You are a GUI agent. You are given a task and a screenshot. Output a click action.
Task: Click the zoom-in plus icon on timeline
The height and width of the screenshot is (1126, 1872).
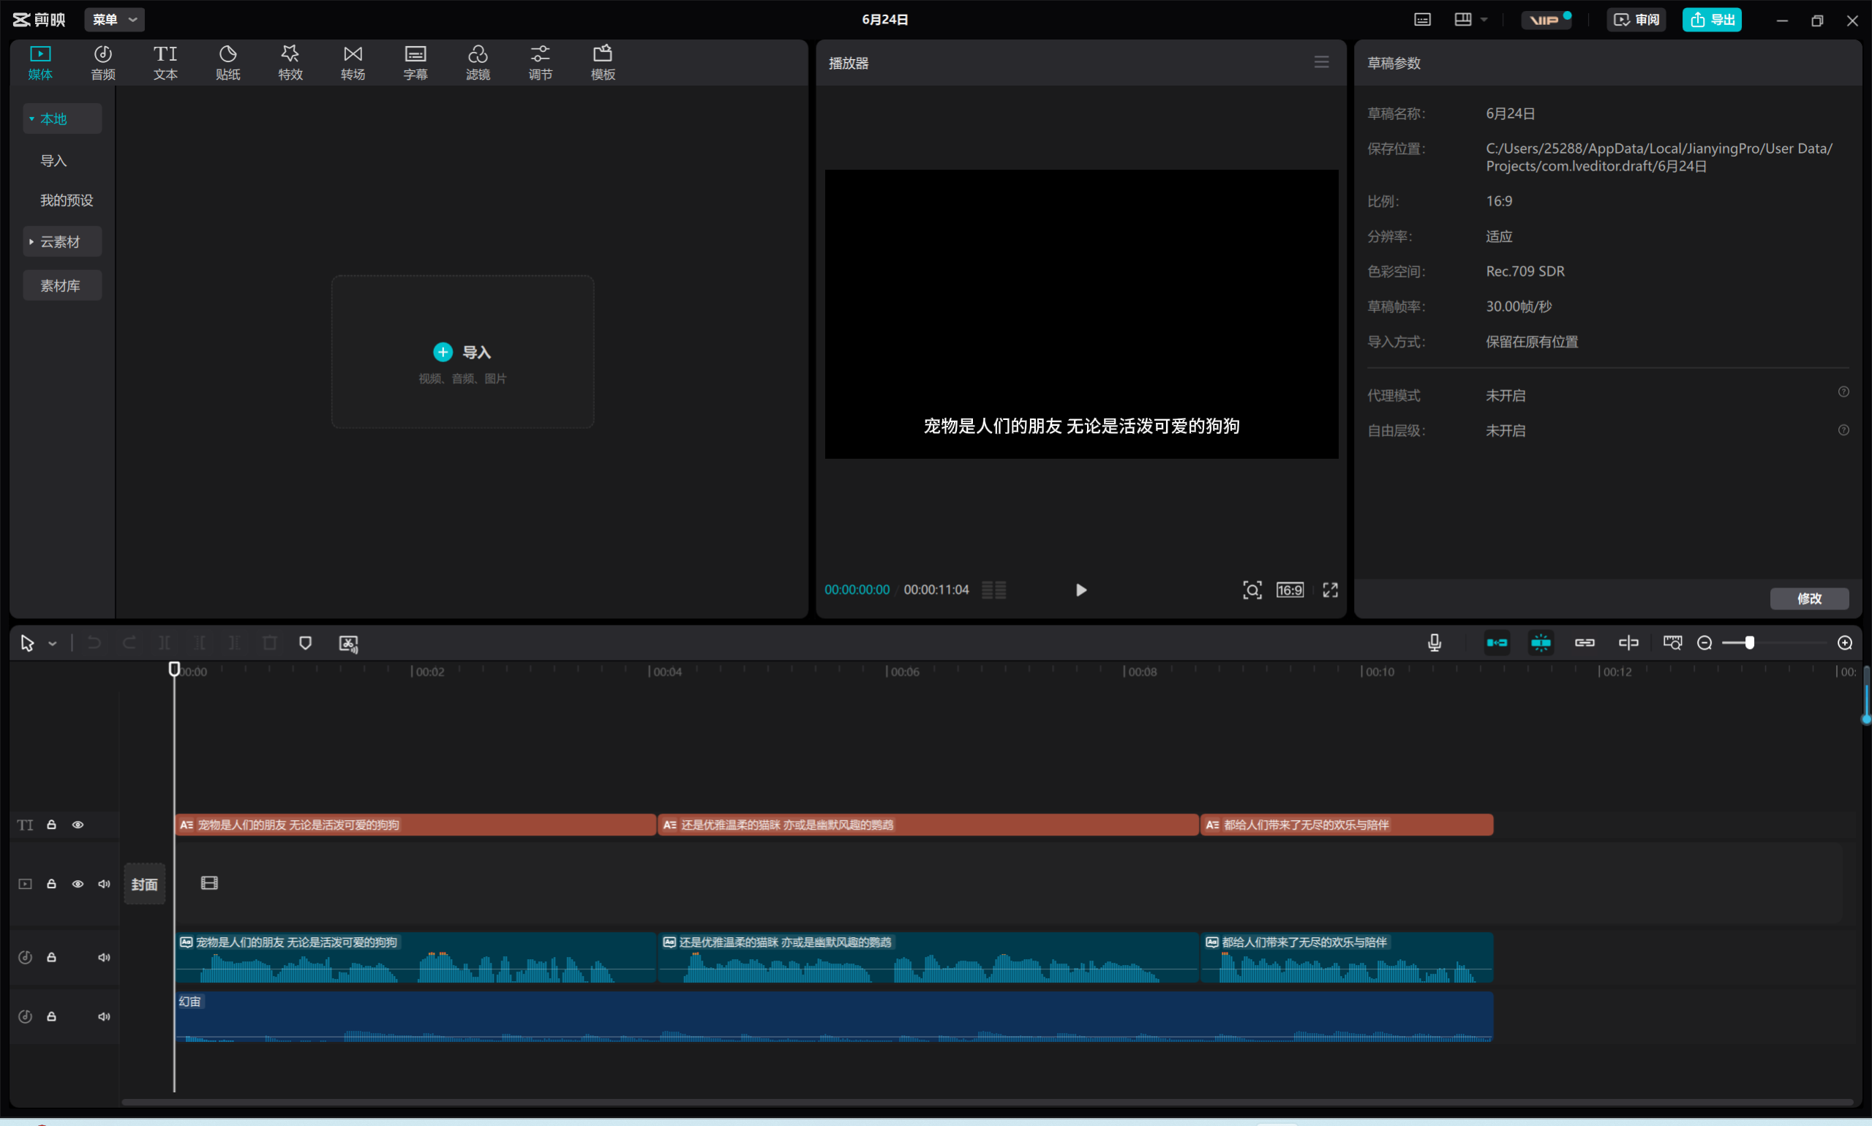(1845, 642)
